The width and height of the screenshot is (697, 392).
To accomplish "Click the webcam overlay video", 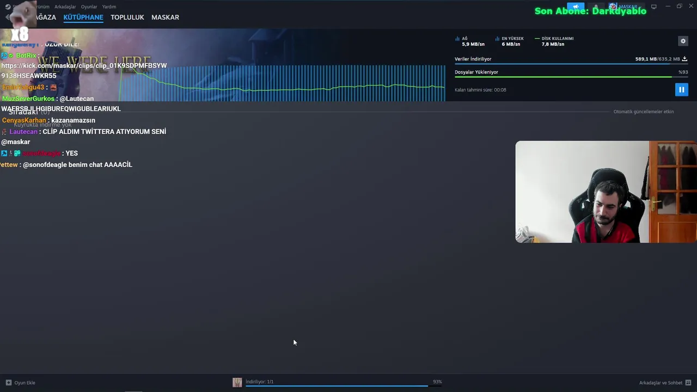I will tap(606, 192).
